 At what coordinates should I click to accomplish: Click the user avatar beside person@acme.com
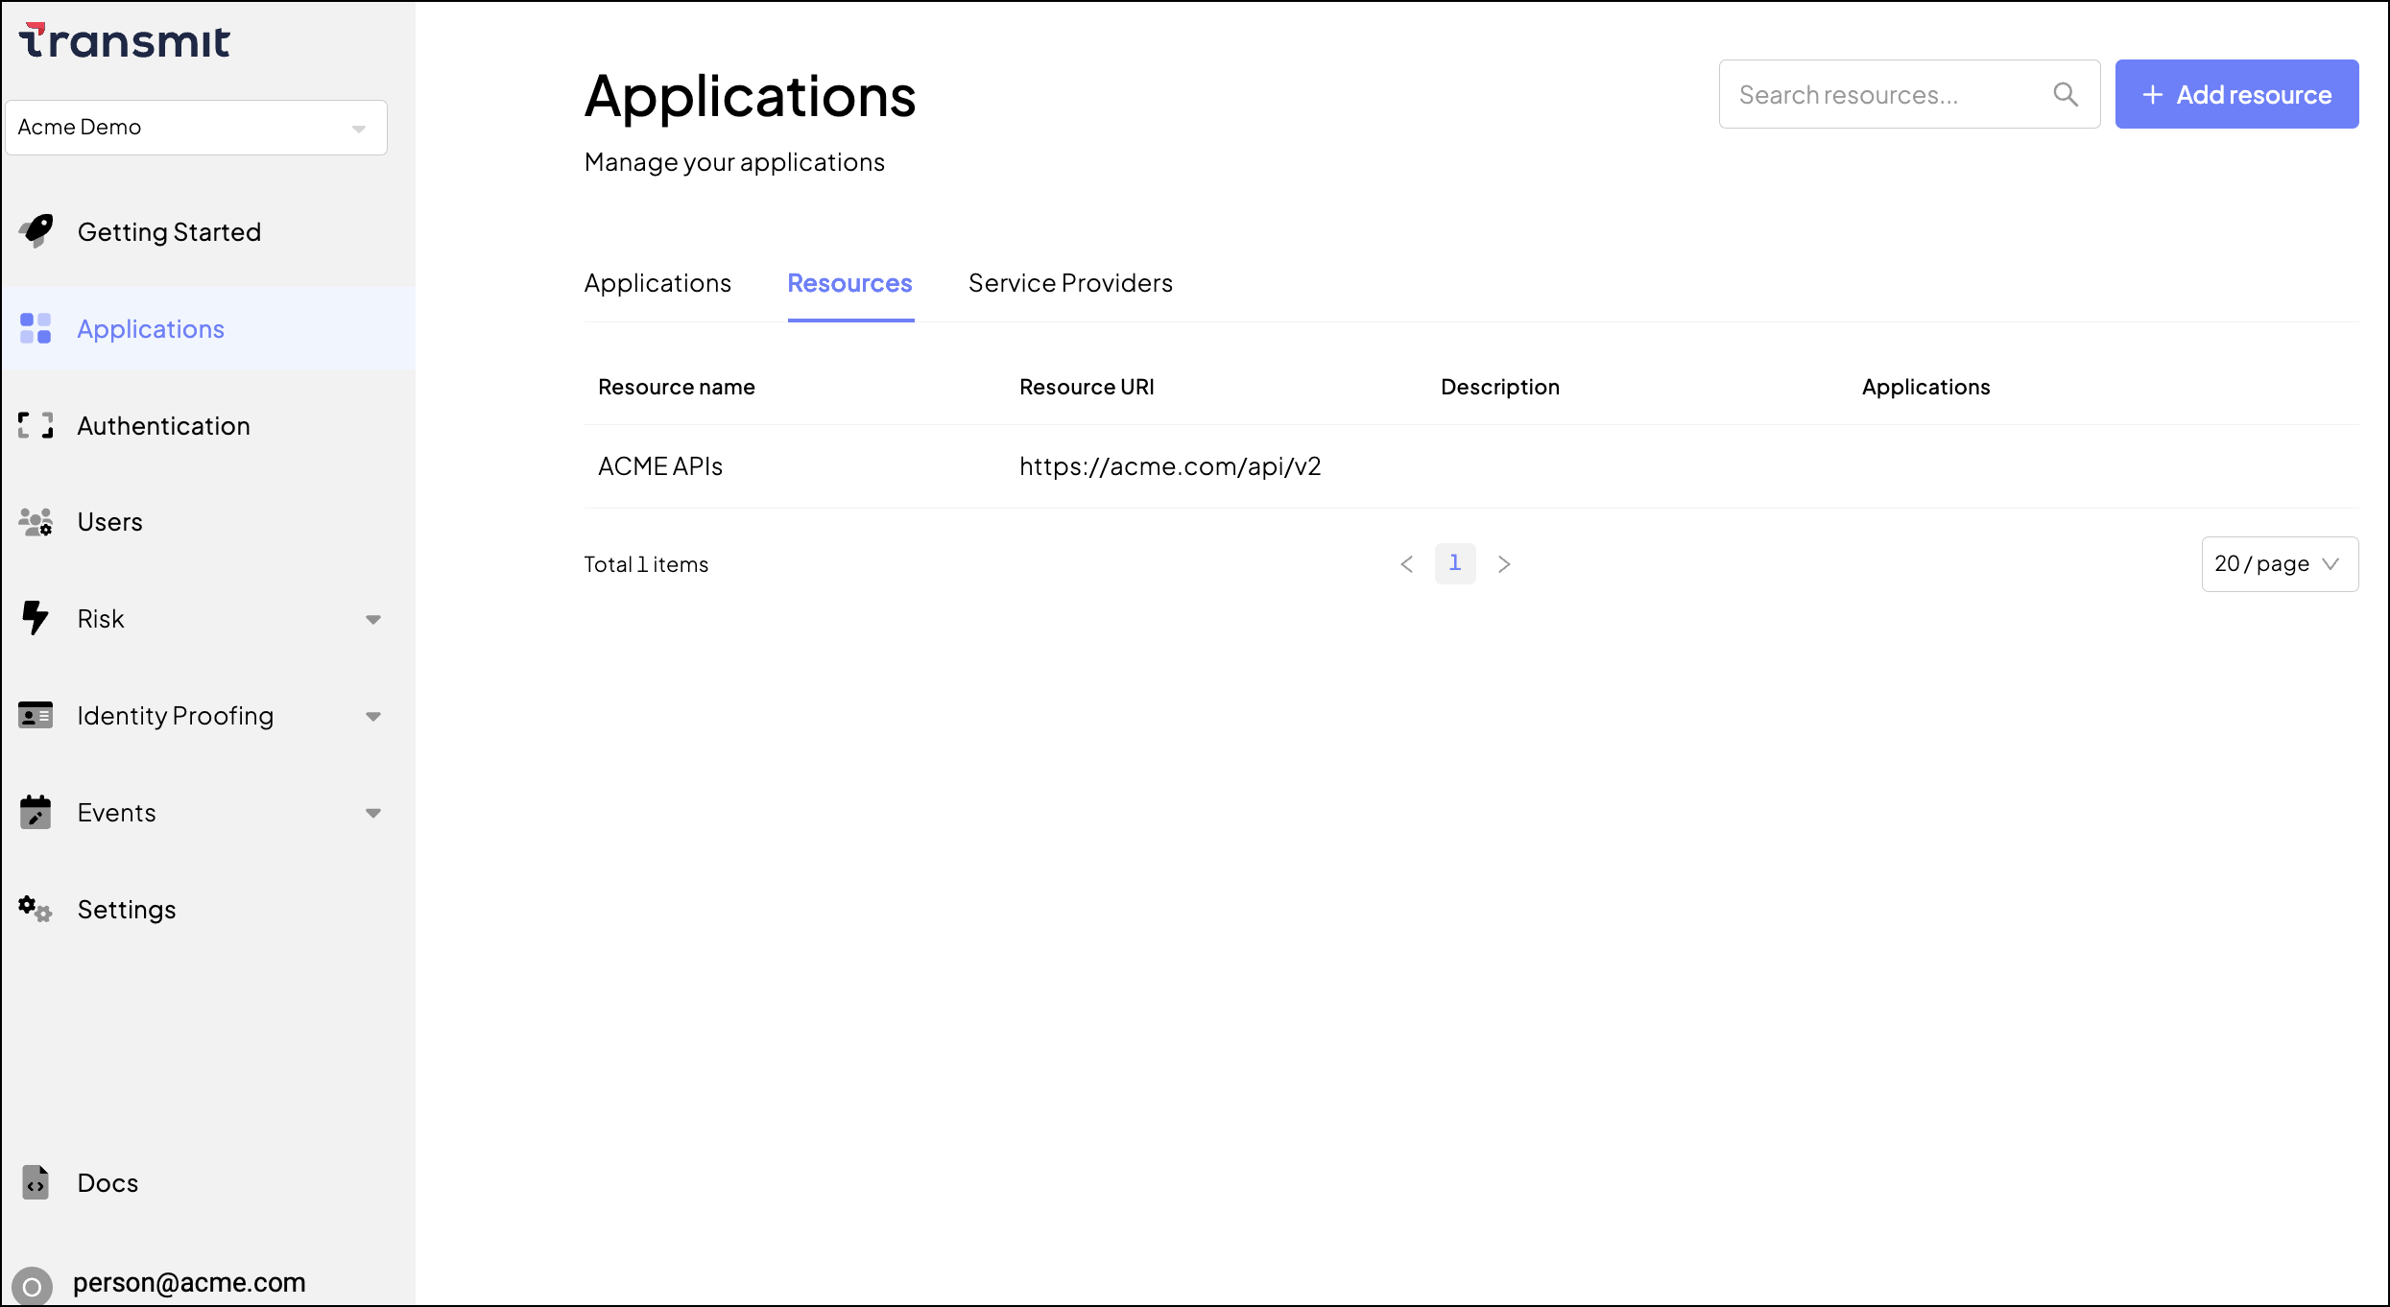[x=32, y=1285]
